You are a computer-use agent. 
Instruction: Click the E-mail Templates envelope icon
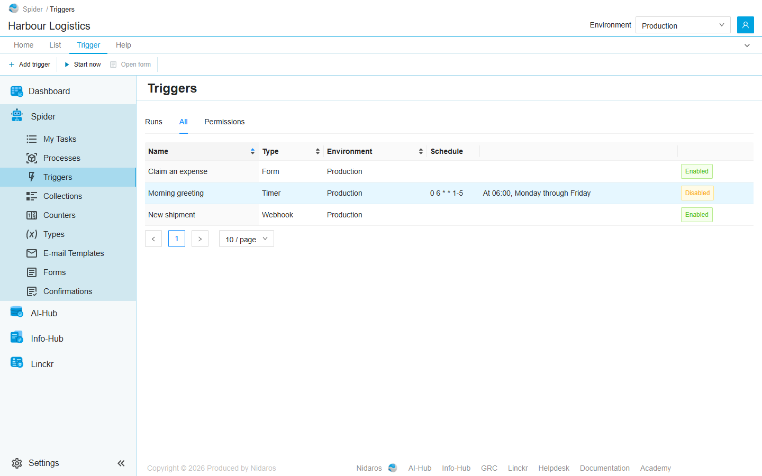click(32, 253)
